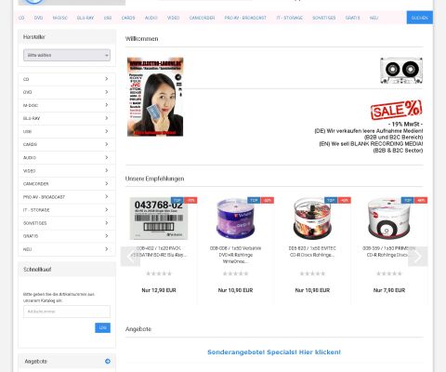Open the 1x50 PRIMEON CD-R Rohlinge product title
Viewport: 446px width, 372px height.
(389, 252)
